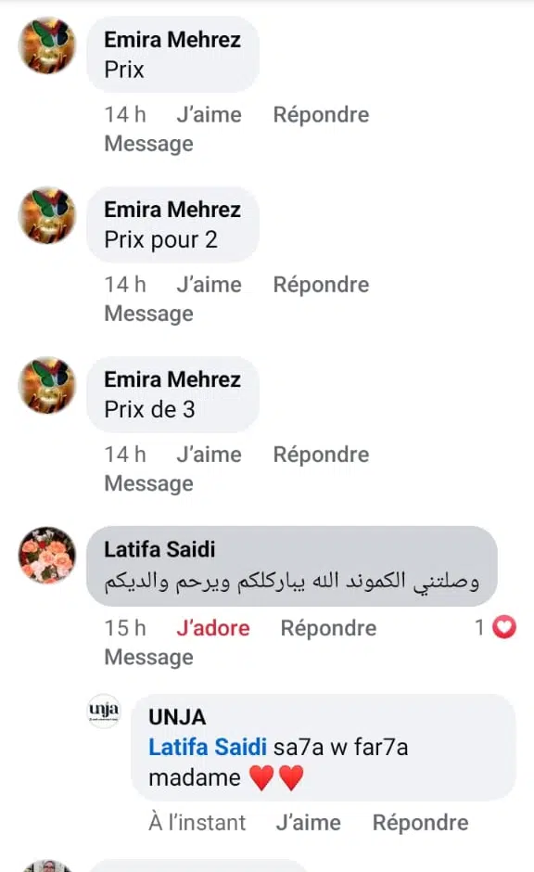Open the UNJA page logo icon

coord(104,711)
